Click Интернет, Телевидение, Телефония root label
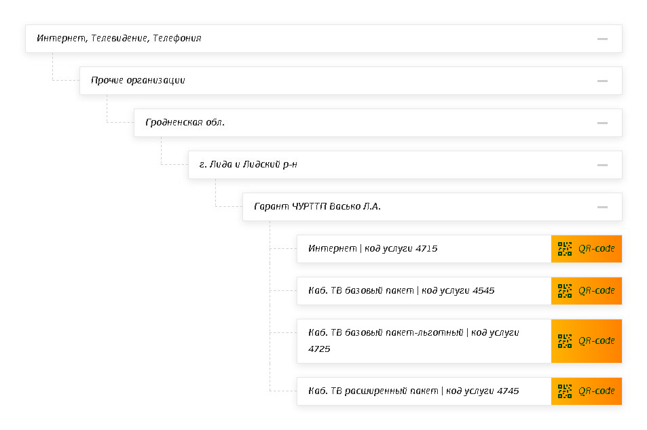This screenshot has width=647, height=430. pos(119,39)
